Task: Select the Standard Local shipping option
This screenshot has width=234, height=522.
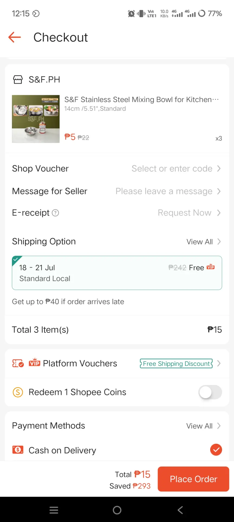Action: 117,273
